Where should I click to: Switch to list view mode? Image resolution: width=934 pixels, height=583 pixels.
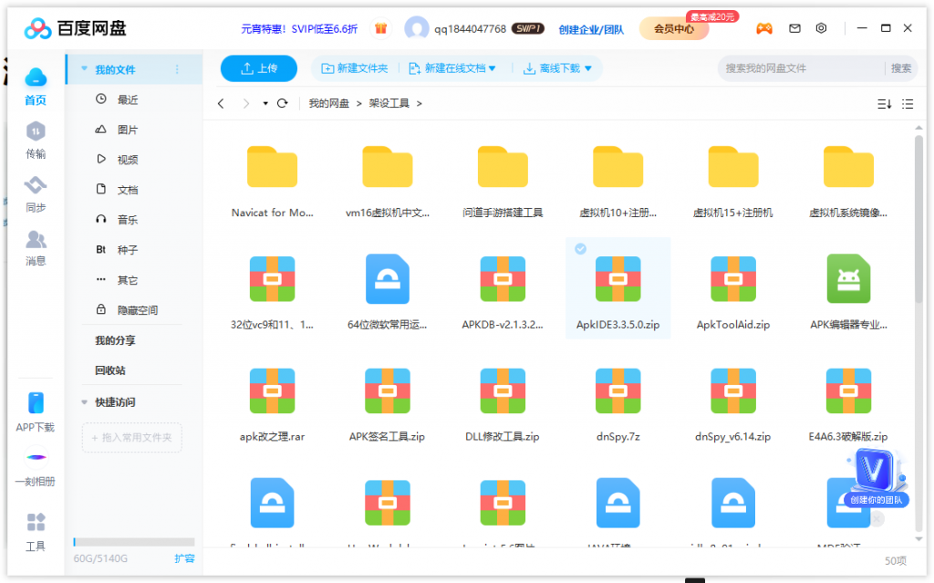(x=908, y=104)
